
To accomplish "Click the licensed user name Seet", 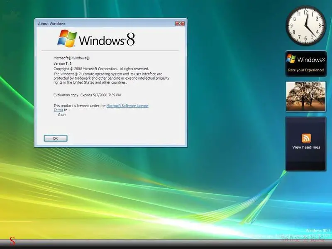I will pyautogui.click(x=62, y=115).
